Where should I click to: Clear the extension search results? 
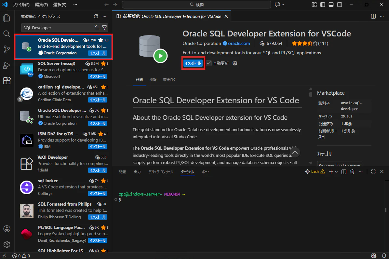(97, 28)
